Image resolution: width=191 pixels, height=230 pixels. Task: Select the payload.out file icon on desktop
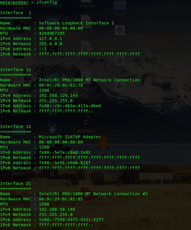(86, 78)
